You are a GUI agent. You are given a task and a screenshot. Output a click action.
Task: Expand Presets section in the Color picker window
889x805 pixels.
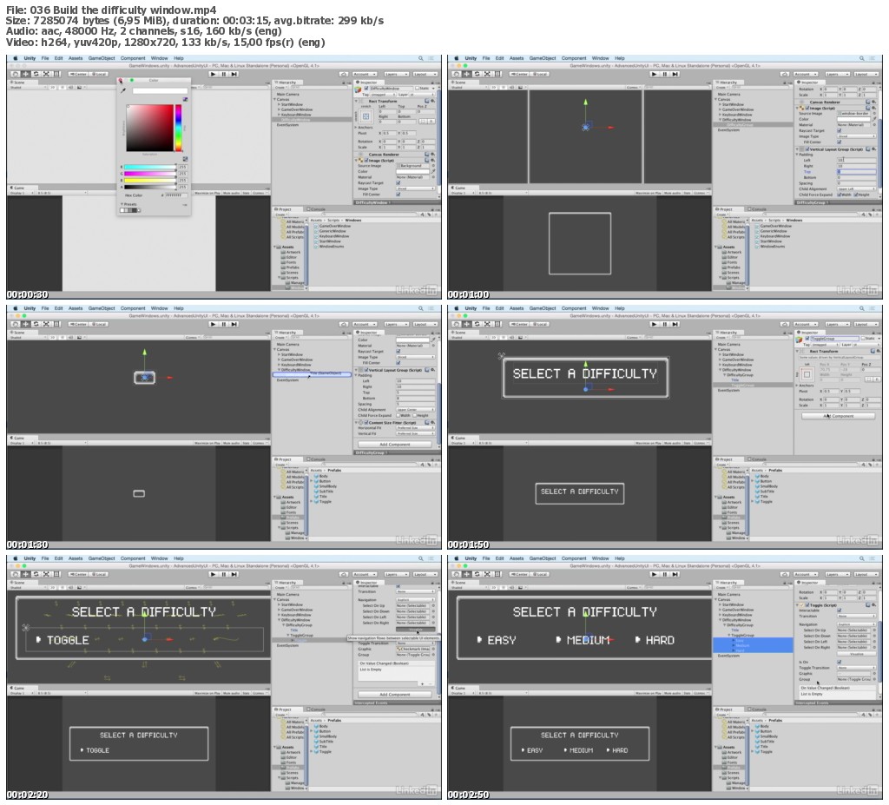pos(122,204)
